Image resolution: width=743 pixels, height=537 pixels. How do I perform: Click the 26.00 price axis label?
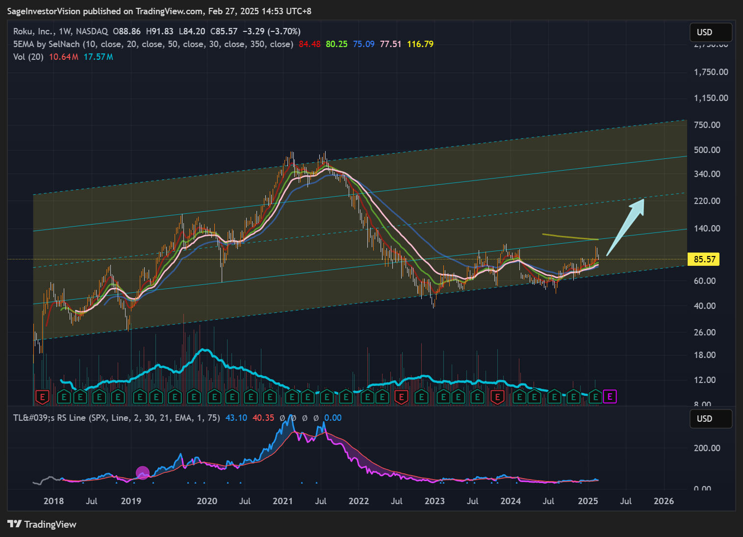coord(705,332)
